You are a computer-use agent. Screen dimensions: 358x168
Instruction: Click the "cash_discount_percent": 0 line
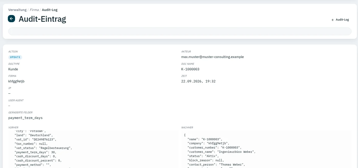pos(38,161)
